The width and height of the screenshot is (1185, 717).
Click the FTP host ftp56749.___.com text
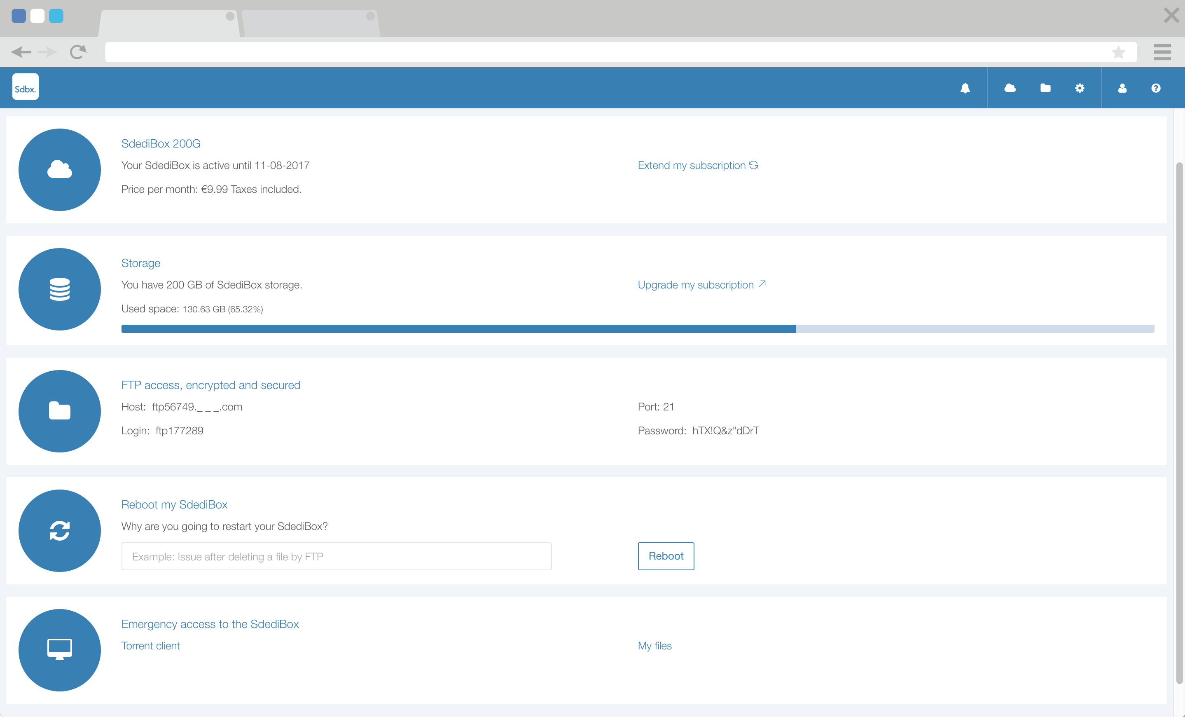197,407
